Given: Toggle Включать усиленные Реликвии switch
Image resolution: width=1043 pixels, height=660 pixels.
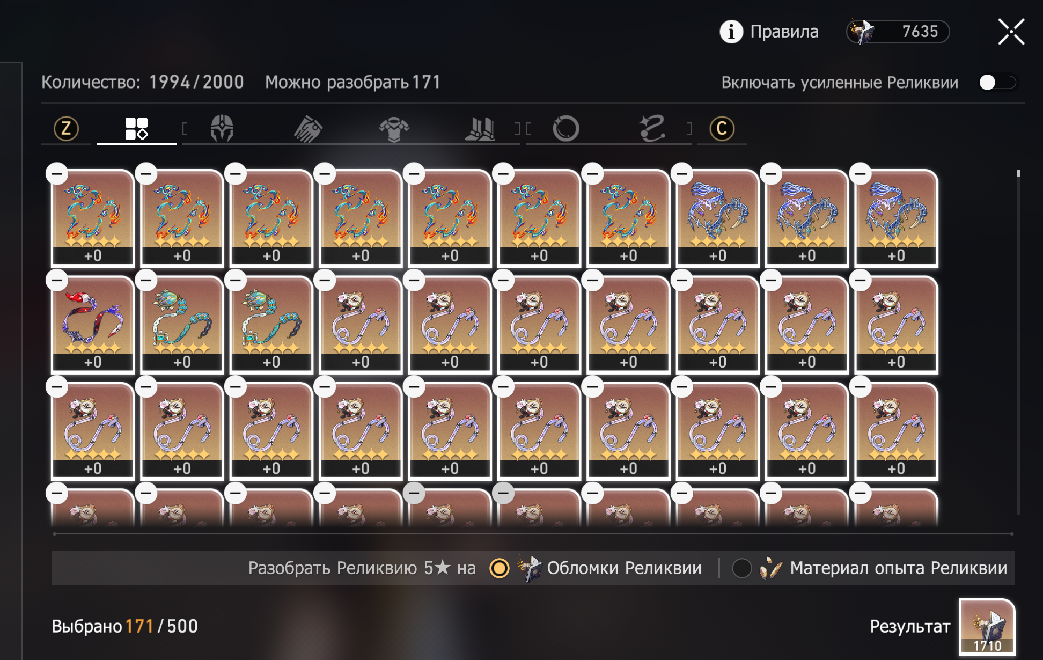Looking at the screenshot, I should [997, 83].
